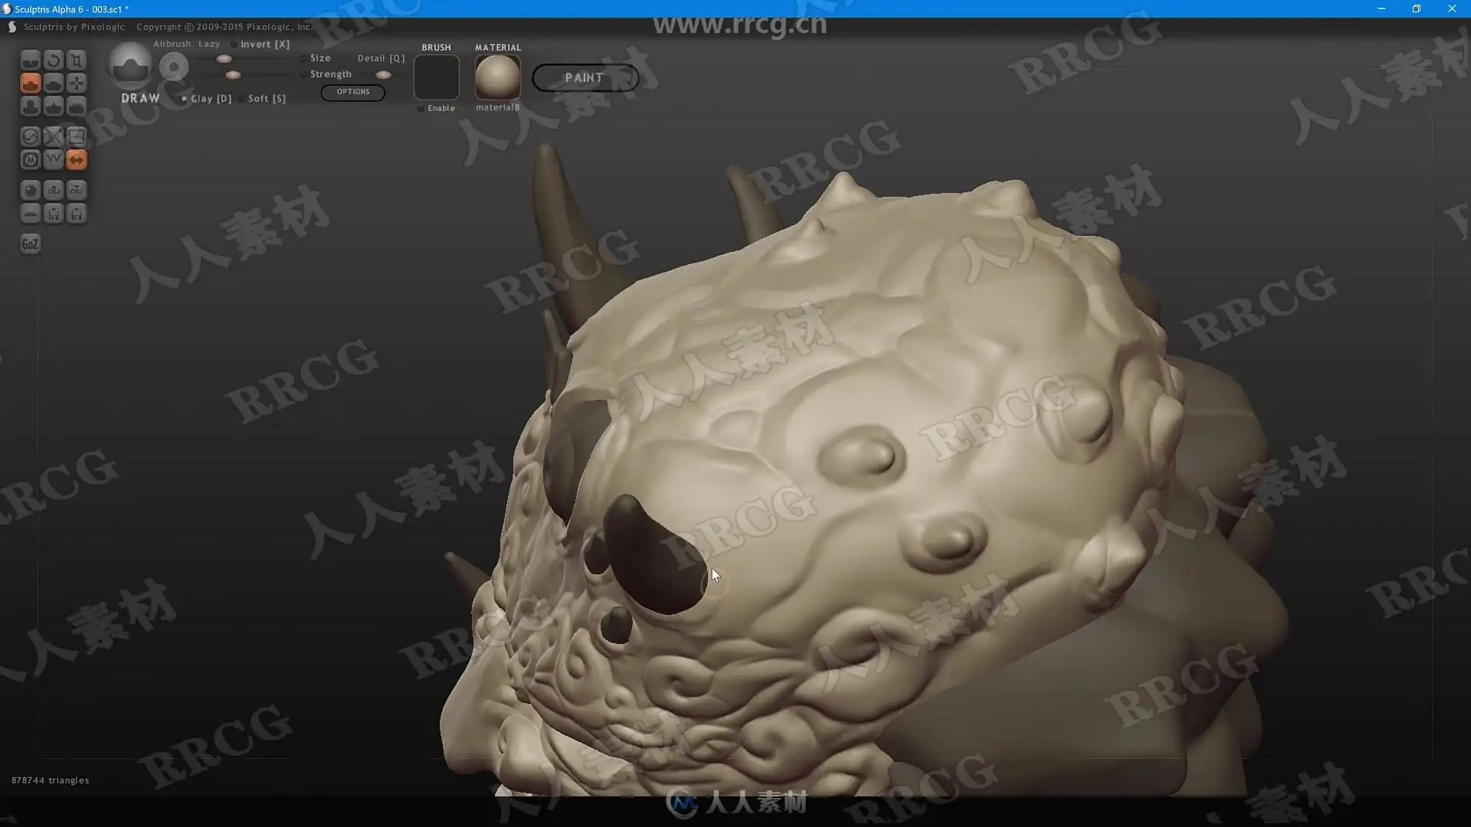
Task: Click the circular brush icon beside Draw preview
Action: pyautogui.click(x=174, y=67)
